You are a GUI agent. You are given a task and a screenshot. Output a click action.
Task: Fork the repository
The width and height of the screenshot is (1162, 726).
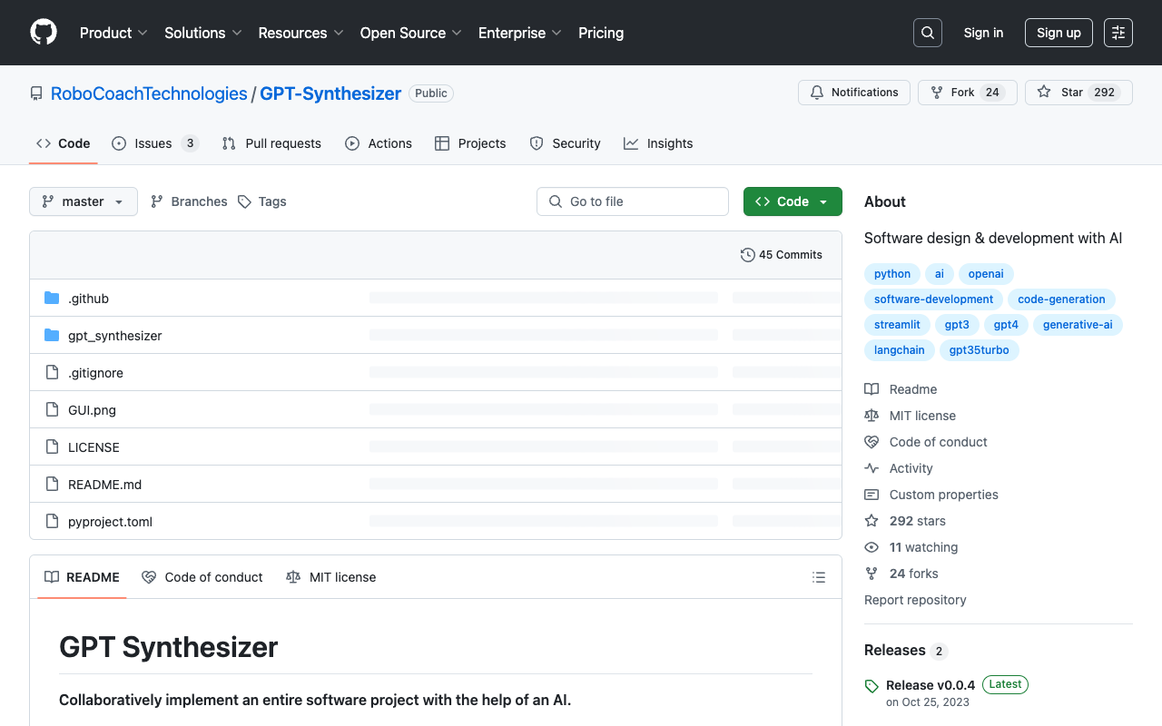(968, 93)
